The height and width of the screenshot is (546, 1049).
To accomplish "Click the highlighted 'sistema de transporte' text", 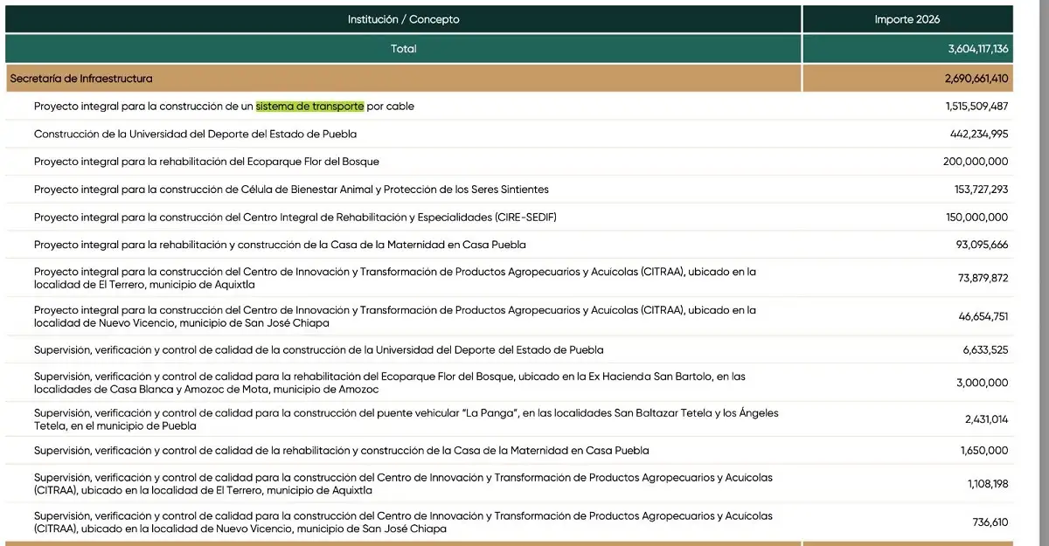I will (x=309, y=107).
